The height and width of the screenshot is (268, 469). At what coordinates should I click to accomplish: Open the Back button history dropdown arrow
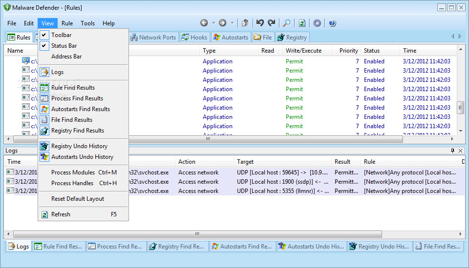pyautogui.click(x=213, y=23)
